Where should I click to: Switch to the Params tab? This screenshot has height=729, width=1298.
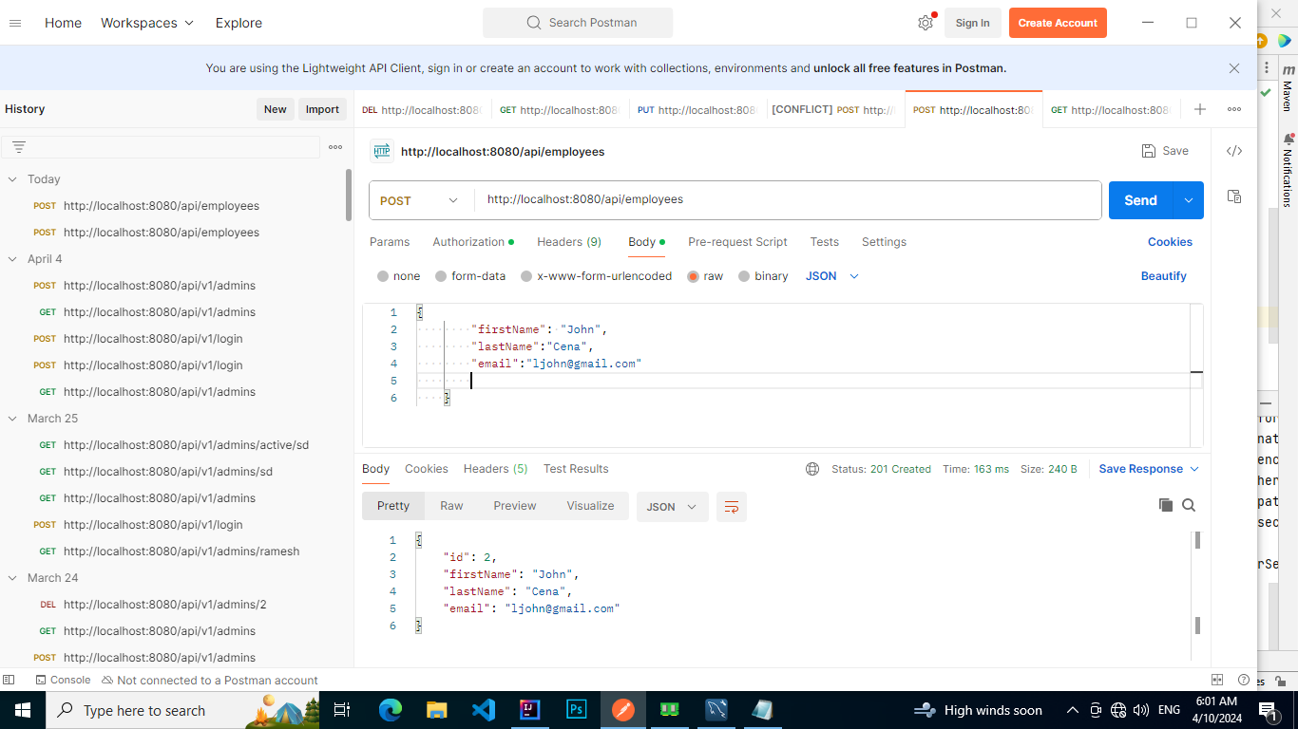pyautogui.click(x=390, y=242)
